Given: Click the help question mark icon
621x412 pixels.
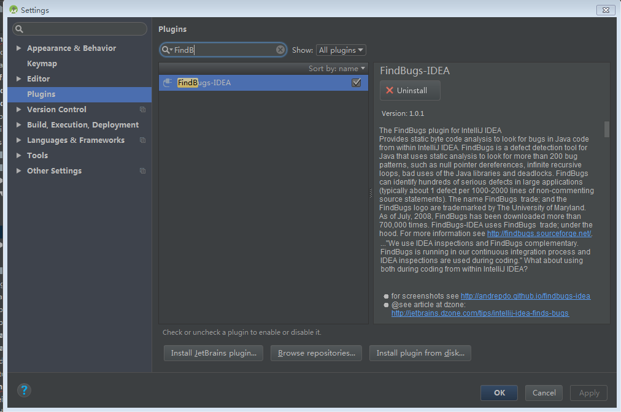Looking at the screenshot, I should coord(24,390).
